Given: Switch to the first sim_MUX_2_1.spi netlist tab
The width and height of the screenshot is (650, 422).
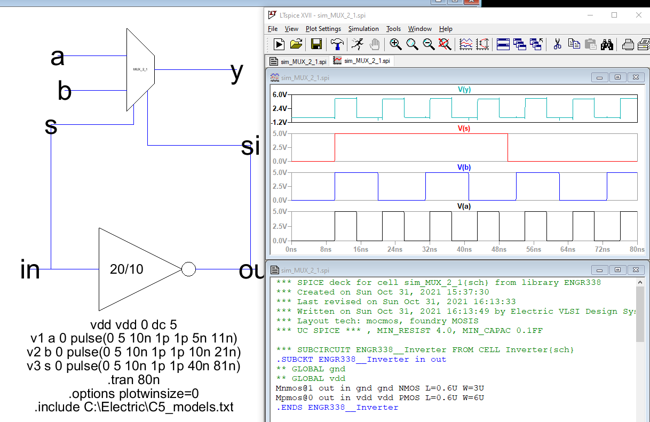Looking at the screenshot, I should click(298, 61).
